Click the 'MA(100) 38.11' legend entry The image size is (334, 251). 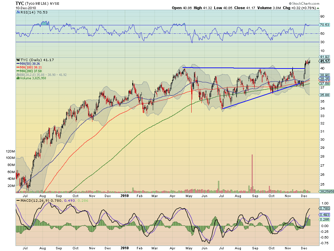pos(31,67)
